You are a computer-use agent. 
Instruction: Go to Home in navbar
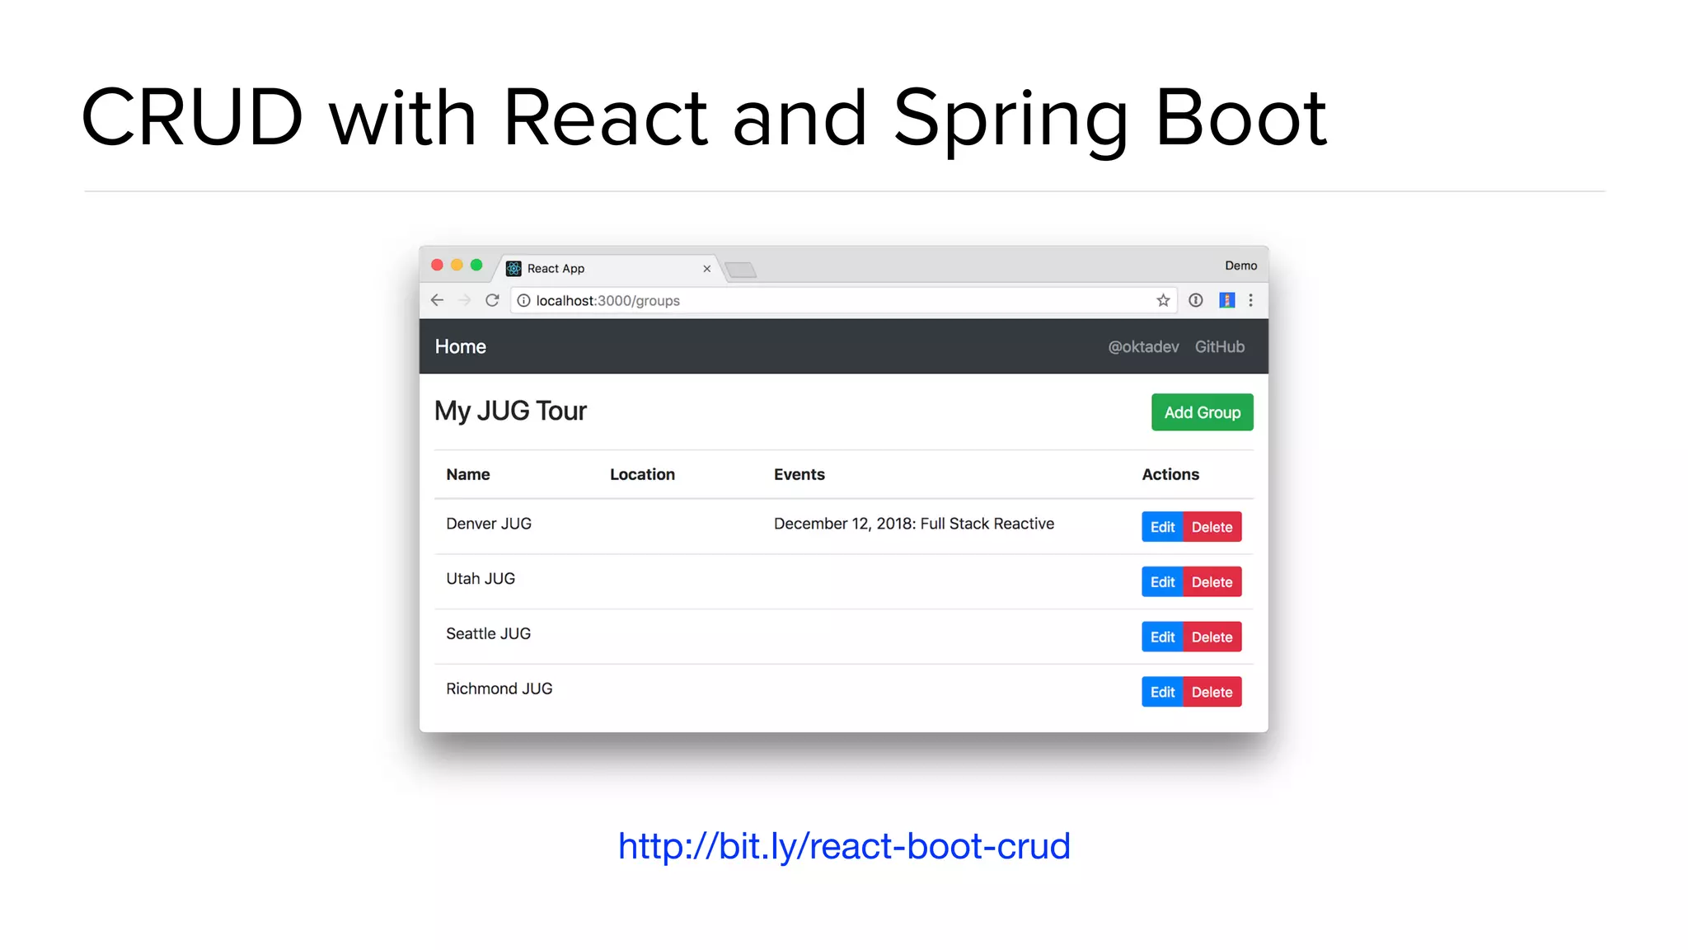pos(460,346)
